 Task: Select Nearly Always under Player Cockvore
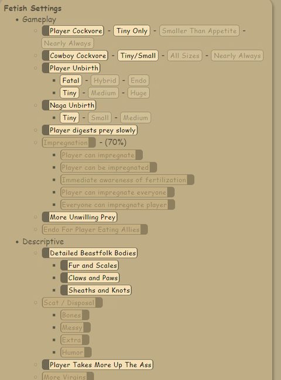(x=67, y=43)
